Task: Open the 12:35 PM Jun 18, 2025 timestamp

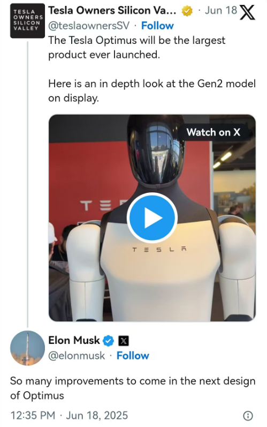Action: [x=69, y=415]
